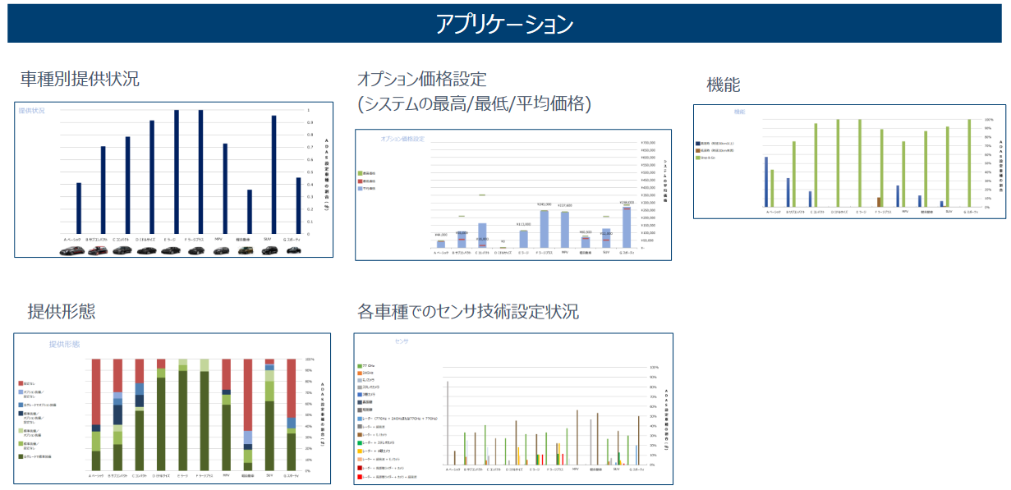Click the 軽自動車 yellow car image
1011x490 pixels.
pyautogui.click(x=246, y=250)
